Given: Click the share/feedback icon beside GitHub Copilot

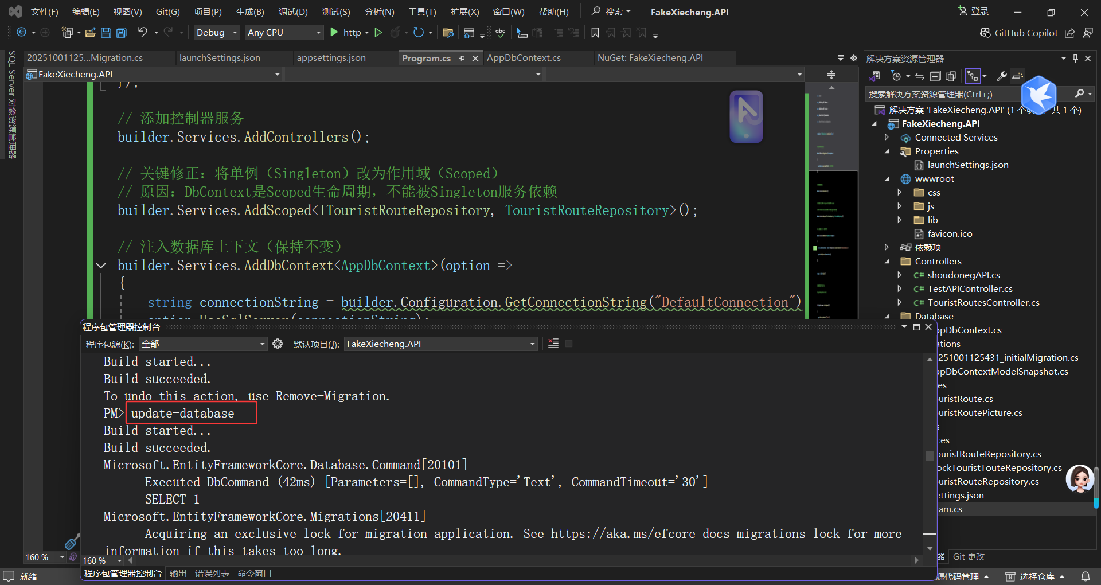Looking at the screenshot, I should coord(1070,33).
